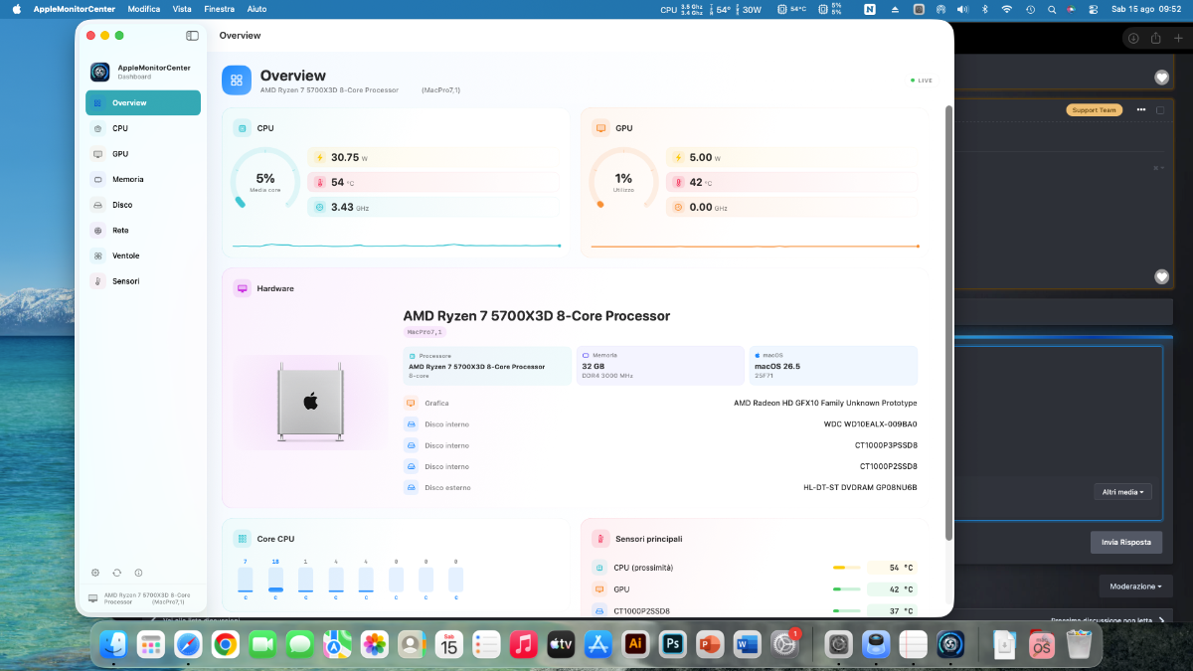Image resolution: width=1193 pixels, height=671 pixels.
Task: Click the volume icon in menu bar
Action: [962, 9]
